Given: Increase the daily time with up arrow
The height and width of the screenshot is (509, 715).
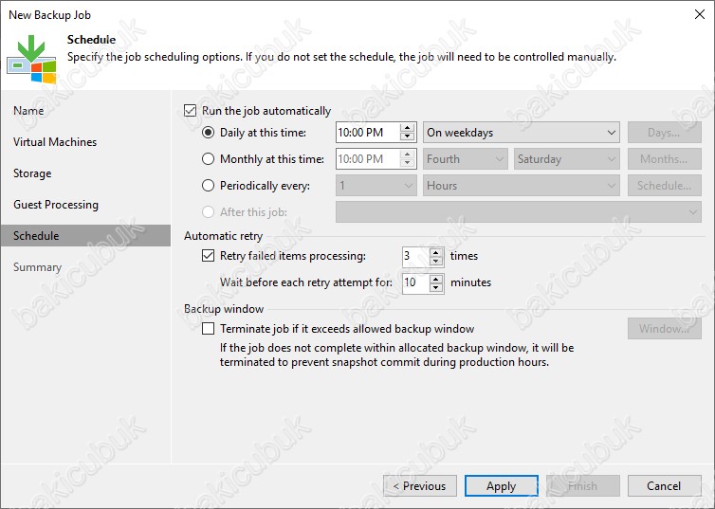Looking at the screenshot, I should point(407,128).
